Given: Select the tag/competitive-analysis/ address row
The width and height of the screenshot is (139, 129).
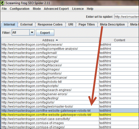Looking at the screenshot, I should (50, 49).
